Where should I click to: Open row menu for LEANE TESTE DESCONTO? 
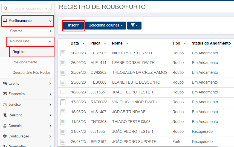[x=63, y=83]
